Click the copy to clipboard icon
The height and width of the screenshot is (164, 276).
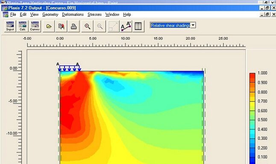click(x=61, y=26)
